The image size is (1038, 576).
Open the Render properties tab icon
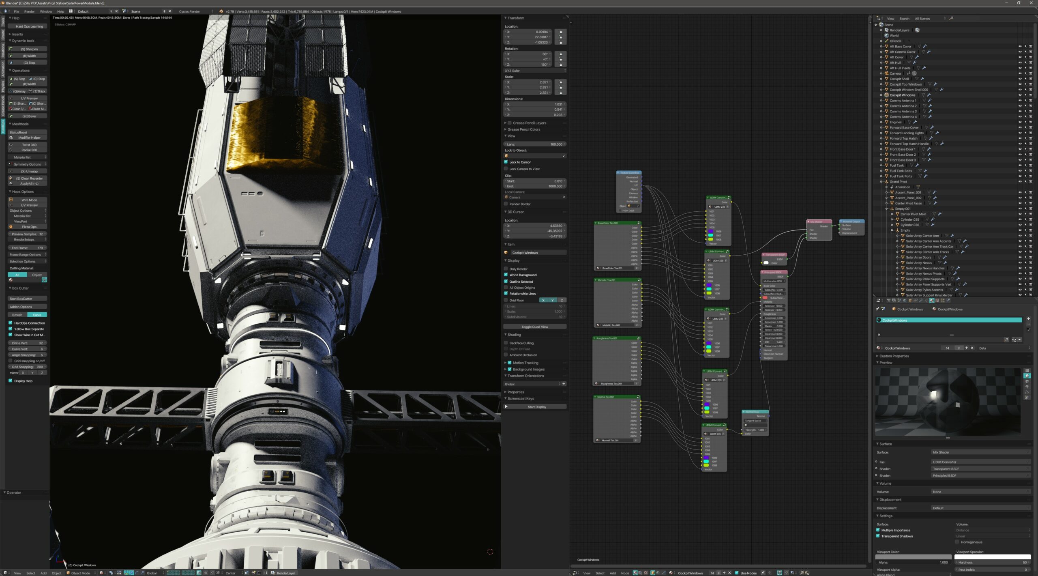point(888,301)
